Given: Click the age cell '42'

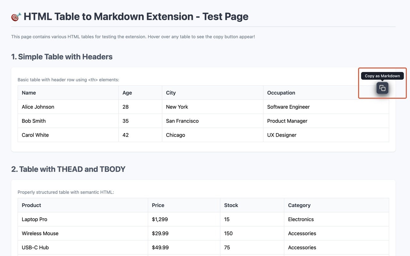Looking at the screenshot, I should coord(140,135).
